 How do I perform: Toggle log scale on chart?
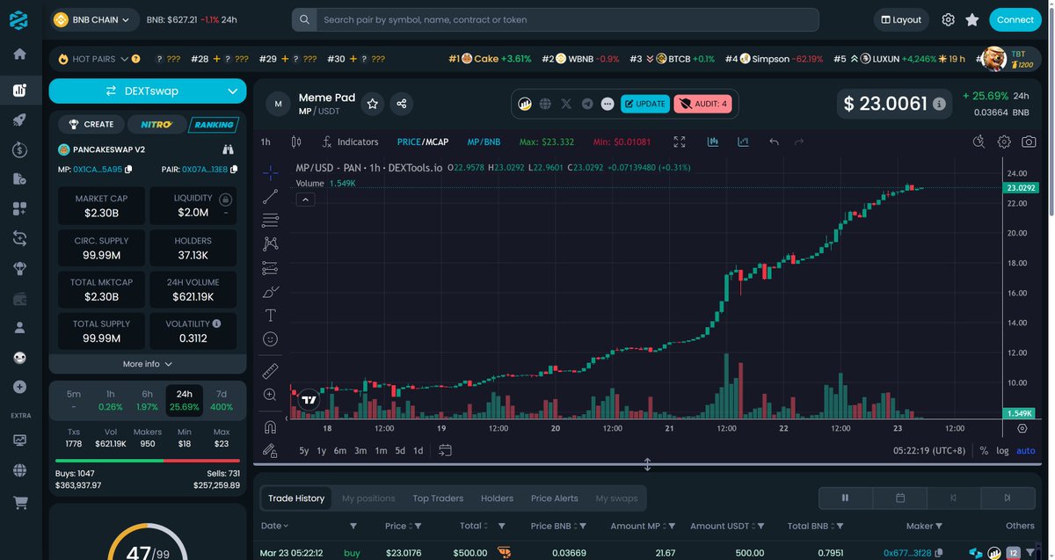(x=1002, y=450)
